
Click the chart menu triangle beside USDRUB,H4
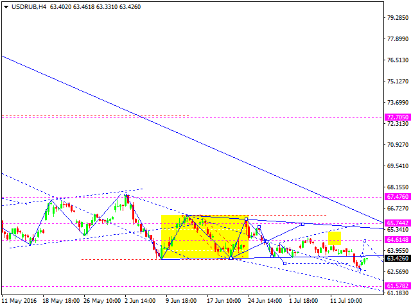click(6, 7)
